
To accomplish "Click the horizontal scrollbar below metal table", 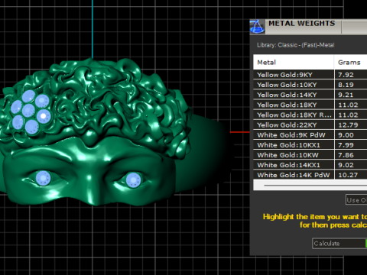I will pyautogui.click(x=310, y=185).
